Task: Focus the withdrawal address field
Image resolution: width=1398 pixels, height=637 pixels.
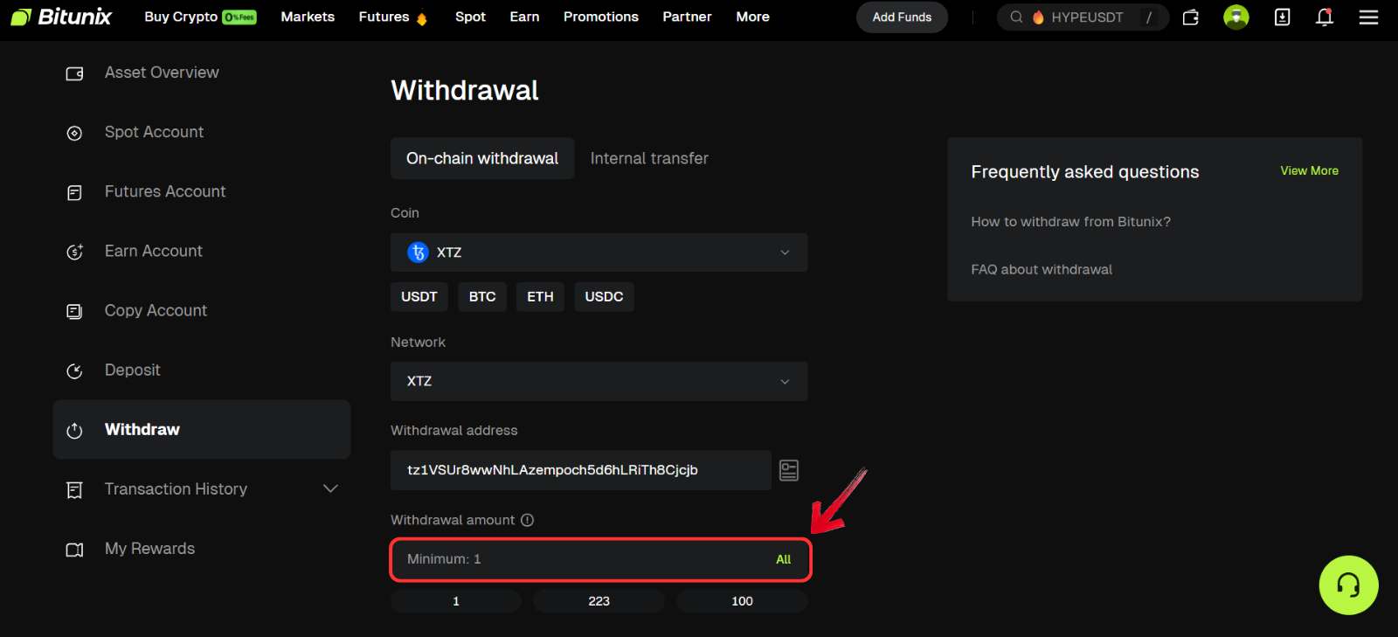Action: (581, 470)
